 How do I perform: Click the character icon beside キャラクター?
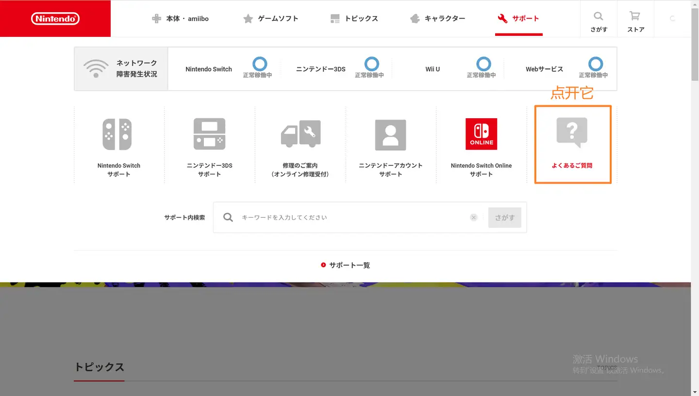click(x=415, y=19)
